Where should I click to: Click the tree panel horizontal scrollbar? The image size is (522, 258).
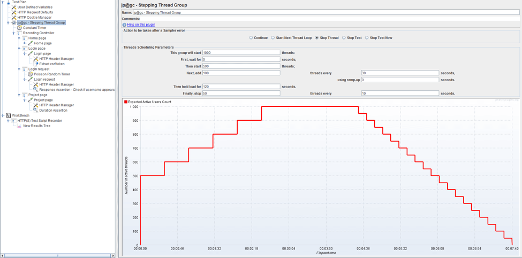57,255
